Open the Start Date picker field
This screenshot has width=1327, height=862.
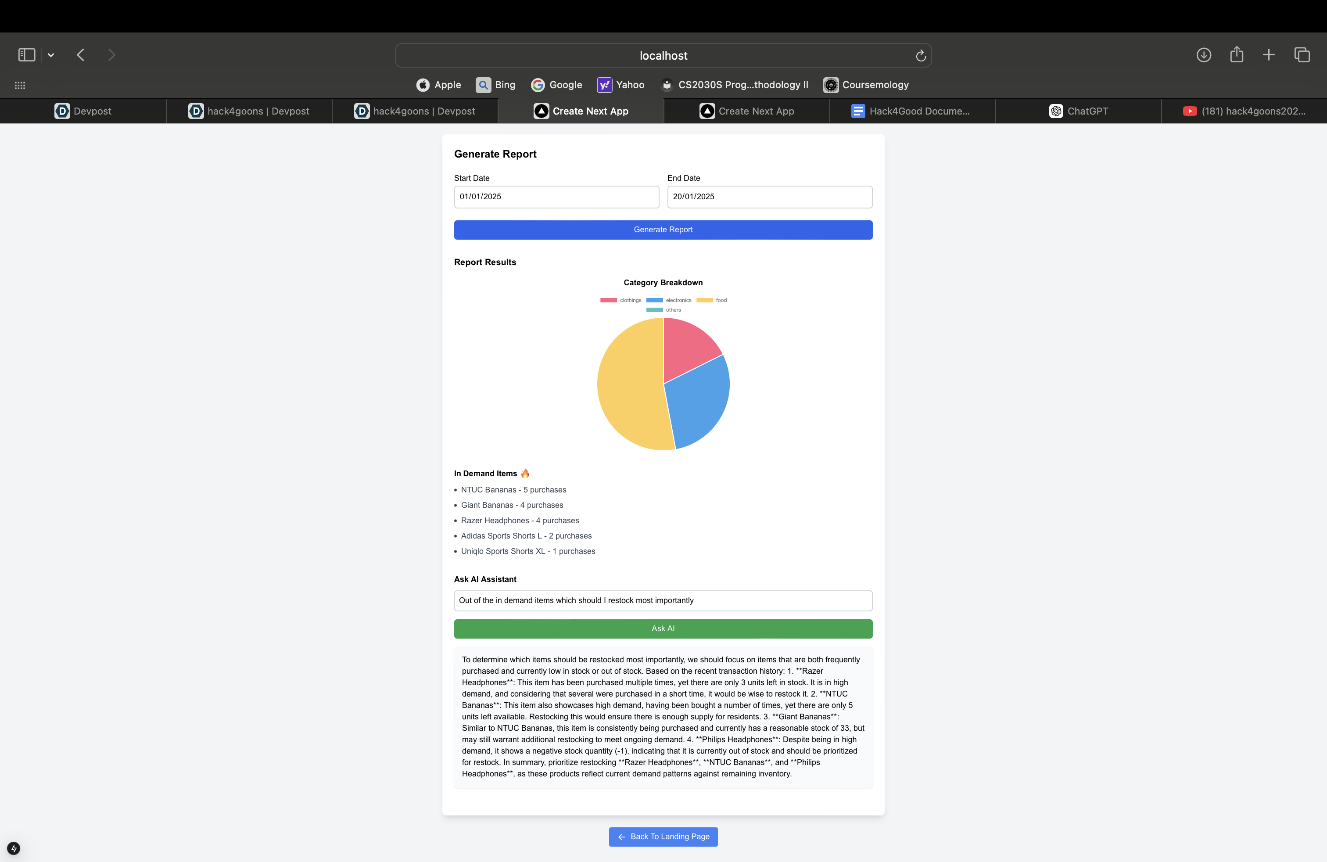556,197
